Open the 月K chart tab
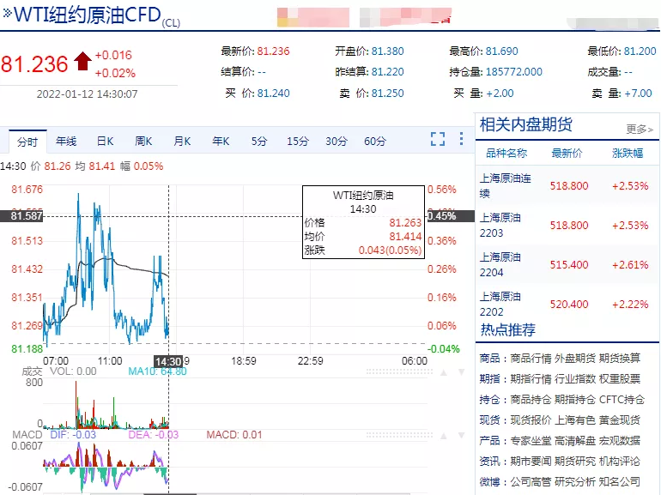The width and height of the screenshot is (661, 495). (x=182, y=142)
